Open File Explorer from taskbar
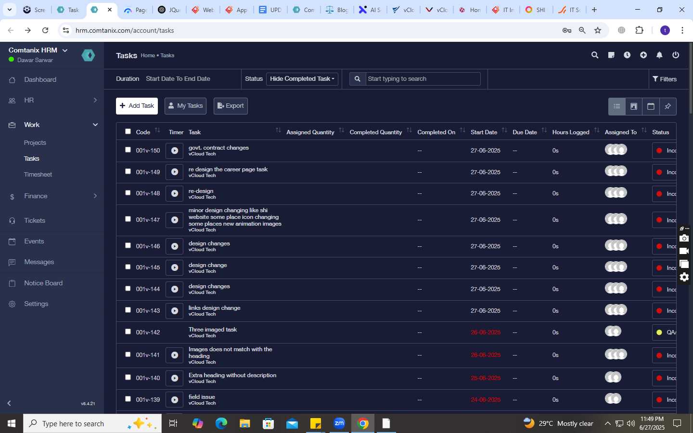This screenshot has width=693, height=433. (x=244, y=423)
